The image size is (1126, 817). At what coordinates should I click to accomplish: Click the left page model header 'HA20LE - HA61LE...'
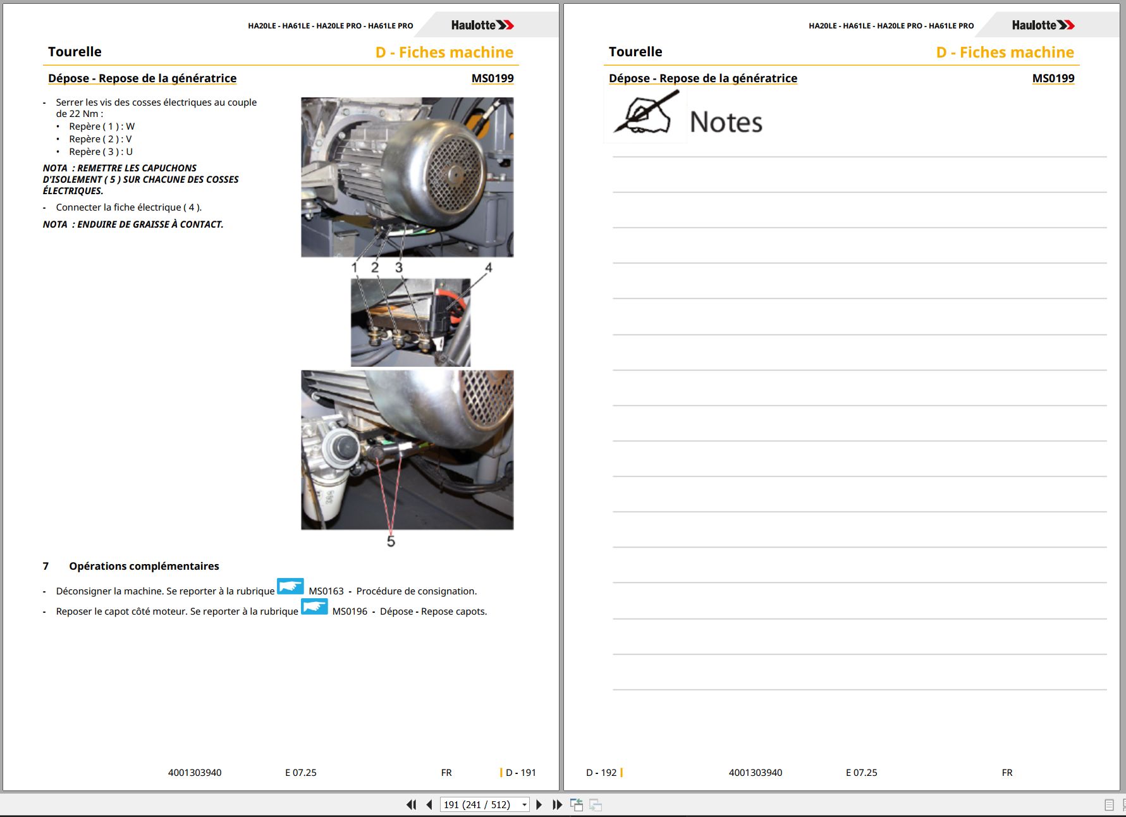(x=331, y=26)
